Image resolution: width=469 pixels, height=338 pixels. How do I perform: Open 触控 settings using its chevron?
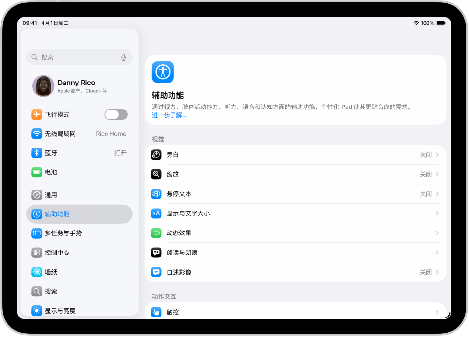(x=437, y=312)
